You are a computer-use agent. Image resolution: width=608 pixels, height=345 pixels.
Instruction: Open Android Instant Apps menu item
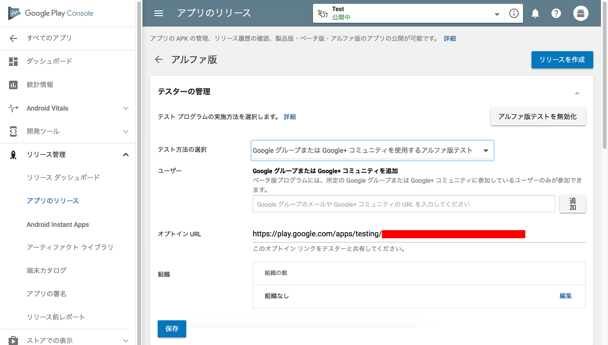click(x=57, y=224)
